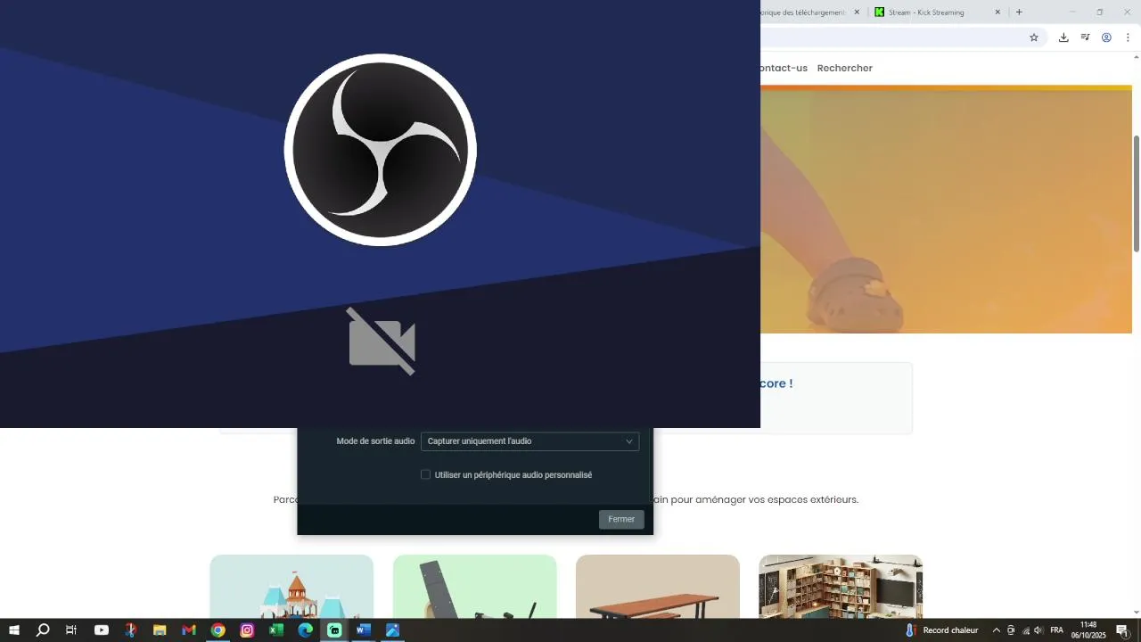This screenshot has width=1141, height=642.
Task: Click the picnic table product thumbnail
Action: (658, 587)
